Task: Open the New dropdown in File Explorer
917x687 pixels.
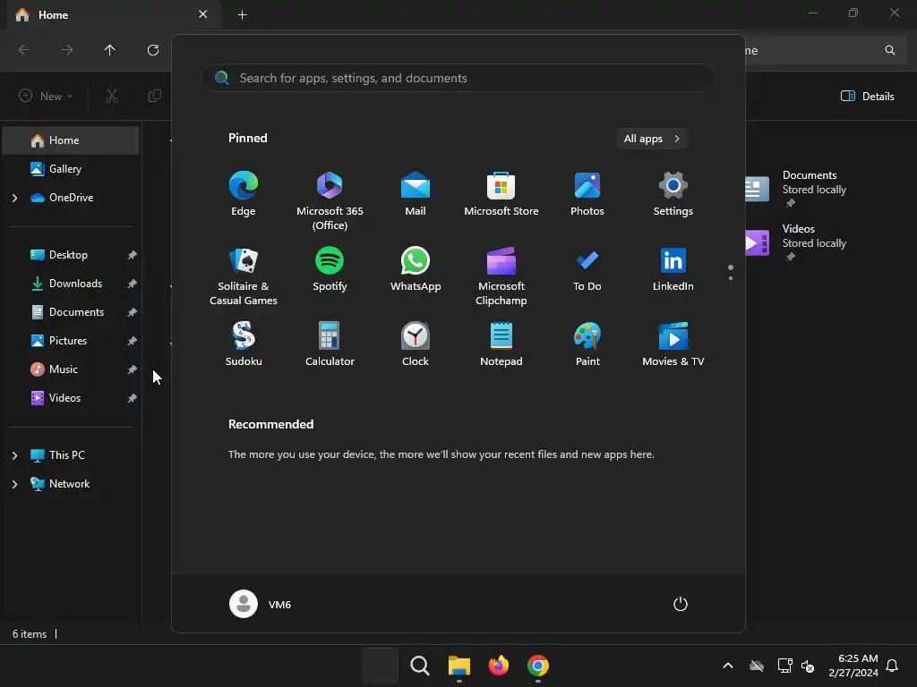Action: [47, 96]
